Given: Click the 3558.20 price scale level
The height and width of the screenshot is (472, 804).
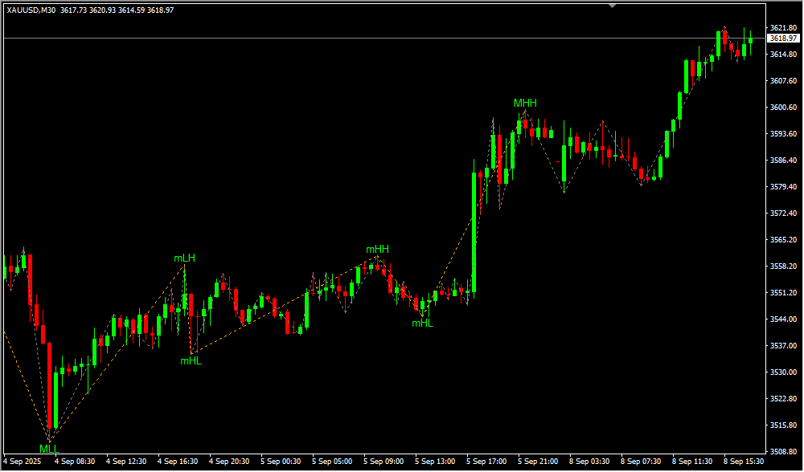Looking at the screenshot, I should tap(783, 266).
